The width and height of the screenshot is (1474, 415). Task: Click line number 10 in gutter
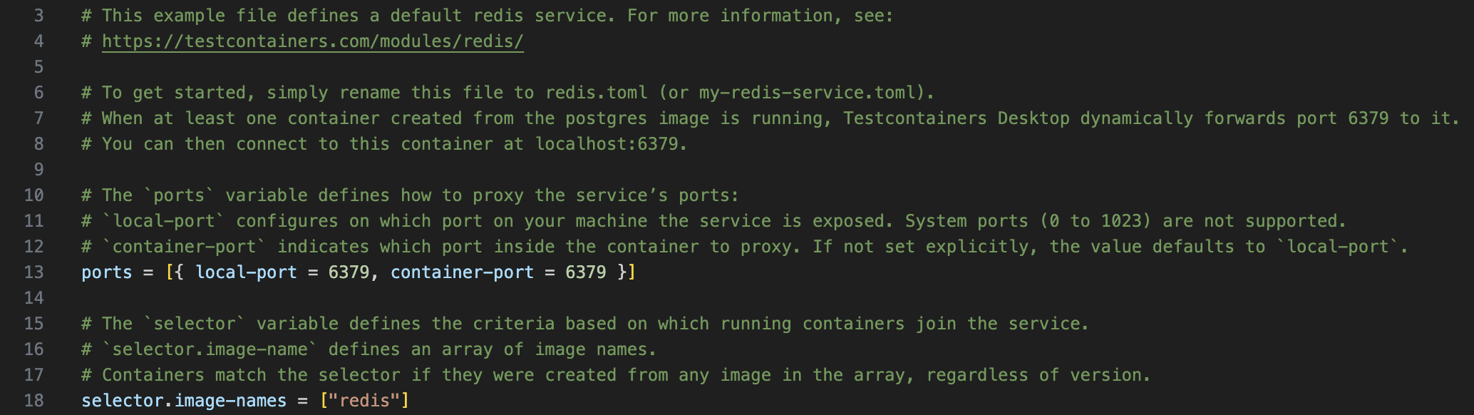coord(33,195)
